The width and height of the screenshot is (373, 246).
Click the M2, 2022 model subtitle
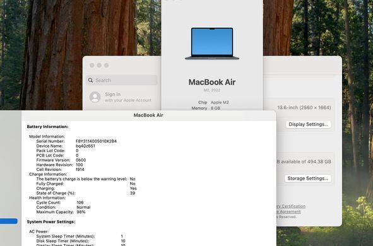click(x=212, y=90)
